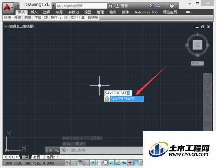Toggle Infer Constraints in status bar

67,163
